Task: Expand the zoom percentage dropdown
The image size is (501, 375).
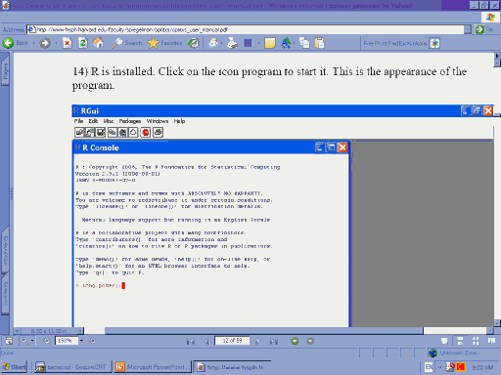Action: point(81,341)
